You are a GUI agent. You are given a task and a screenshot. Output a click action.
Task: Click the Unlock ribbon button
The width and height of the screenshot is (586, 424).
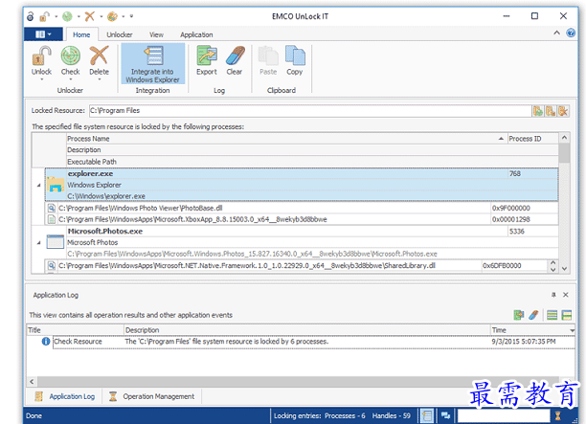pyautogui.click(x=41, y=62)
